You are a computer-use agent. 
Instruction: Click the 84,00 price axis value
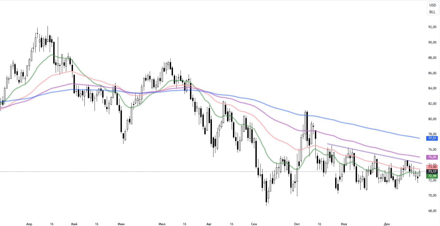(x=432, y=88)
